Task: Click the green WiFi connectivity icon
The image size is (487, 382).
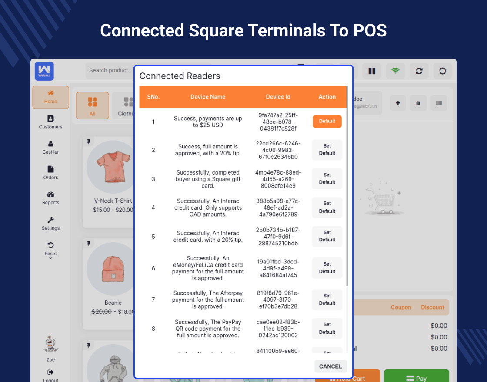Action: tap(395, 71)
